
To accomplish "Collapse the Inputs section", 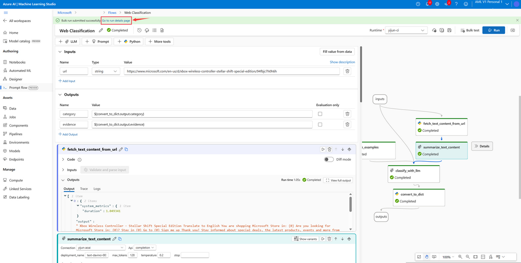I will (60, 52).
